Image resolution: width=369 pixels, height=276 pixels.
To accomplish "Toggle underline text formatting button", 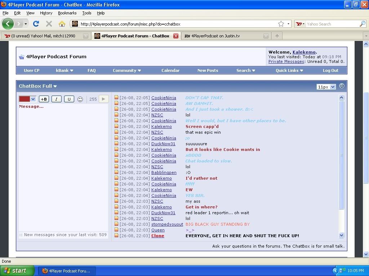I will click(x=69, y=99).
